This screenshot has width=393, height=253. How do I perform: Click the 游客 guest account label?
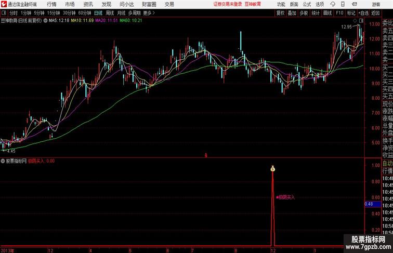point(376,4)
